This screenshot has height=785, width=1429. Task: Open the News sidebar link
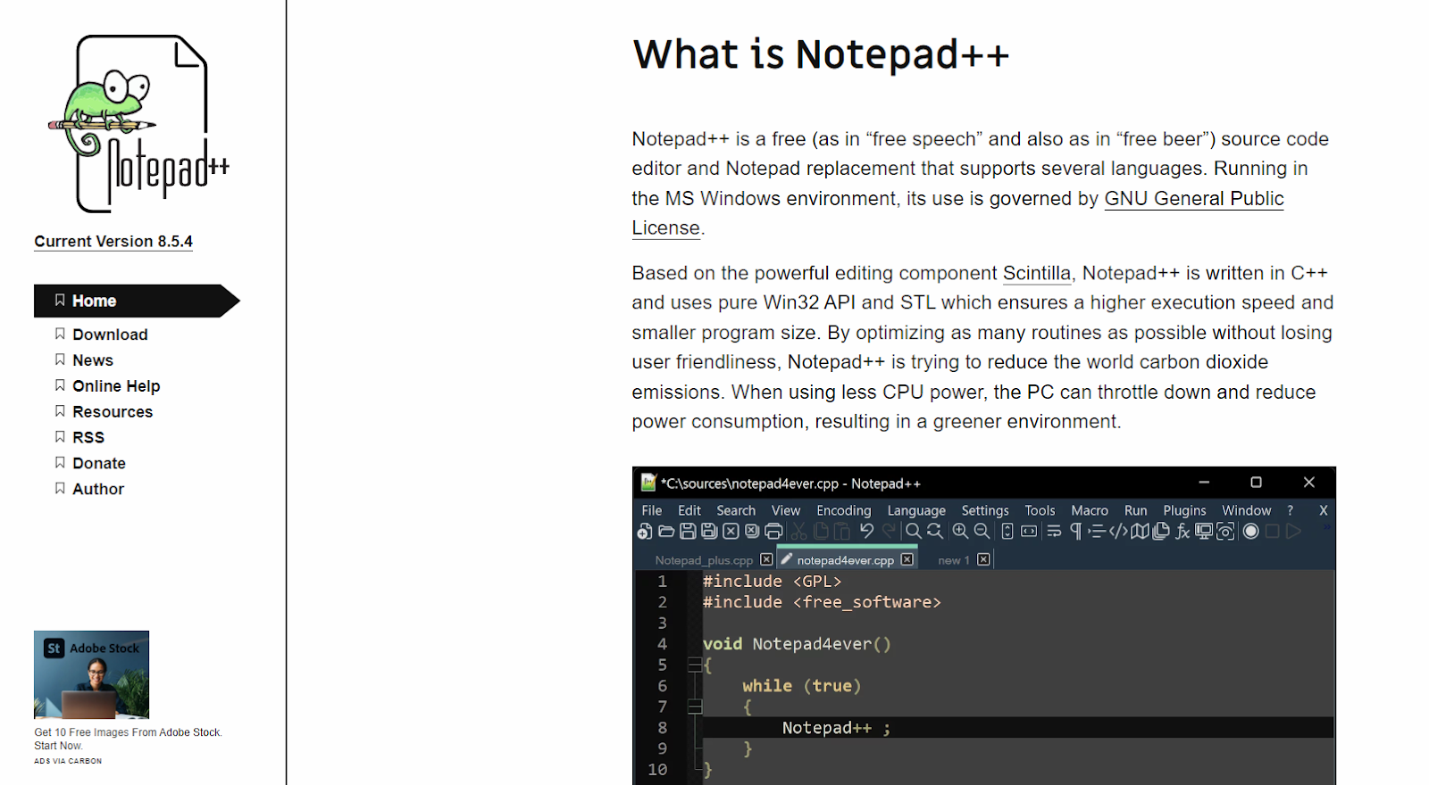coord(93,360)
